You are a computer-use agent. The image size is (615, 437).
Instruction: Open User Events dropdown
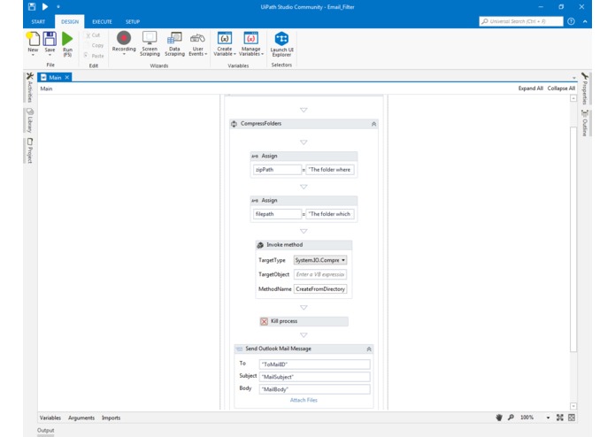[x=197, y=44]
